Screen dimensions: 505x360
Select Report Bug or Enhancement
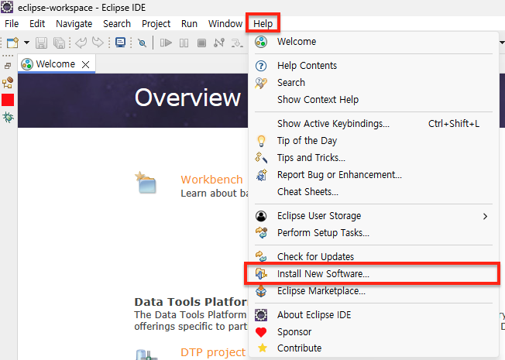pyautogui.click(x=373, y=175)
